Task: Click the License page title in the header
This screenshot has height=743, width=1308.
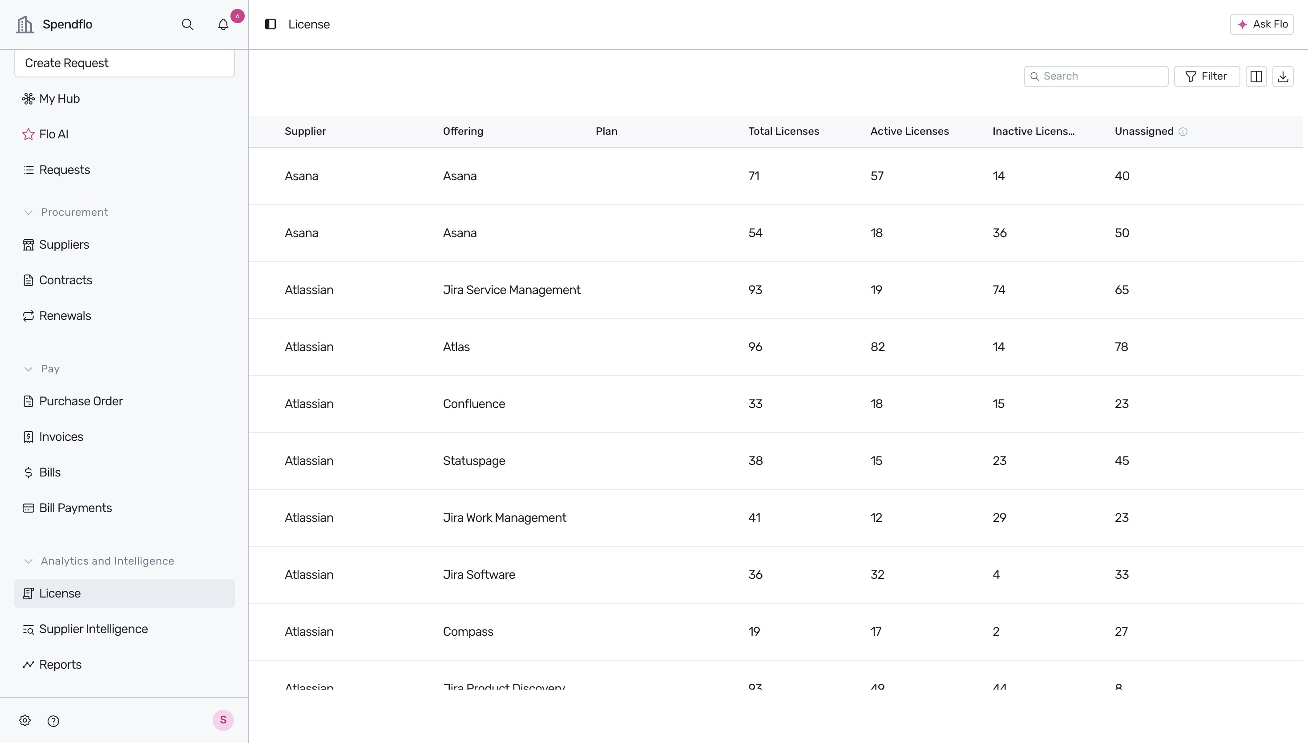Action: coord(309,24)
